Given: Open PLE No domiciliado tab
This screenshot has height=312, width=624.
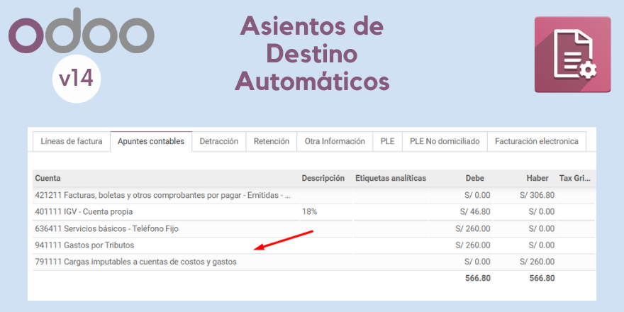Looking at the screenshot, I should (445, 141).
